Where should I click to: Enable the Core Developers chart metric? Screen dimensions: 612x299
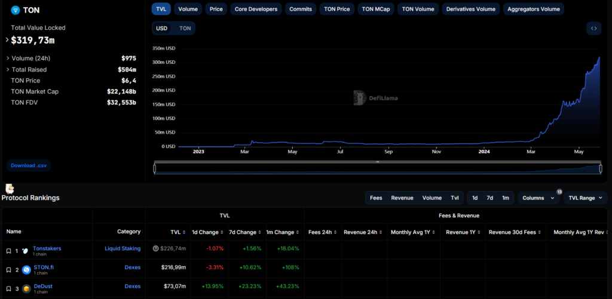coord(256,9)
